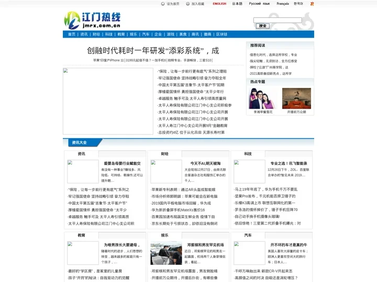Screen dimensions: 377x282
Task: Click the 江门热线 site logo
Action: (x=92, y=20)
